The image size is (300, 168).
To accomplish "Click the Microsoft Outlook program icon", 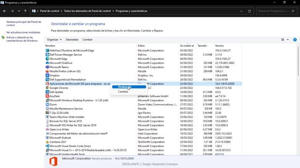I will pyautogui.click(x=47, y=138).
